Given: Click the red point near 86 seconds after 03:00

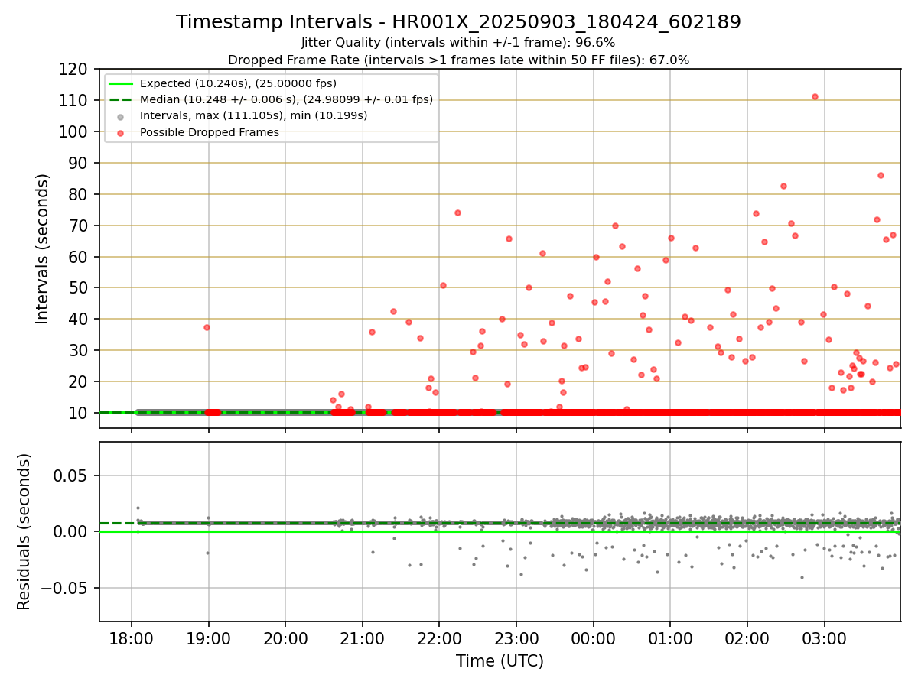Looking at the screenshot, I should point(881,175).
